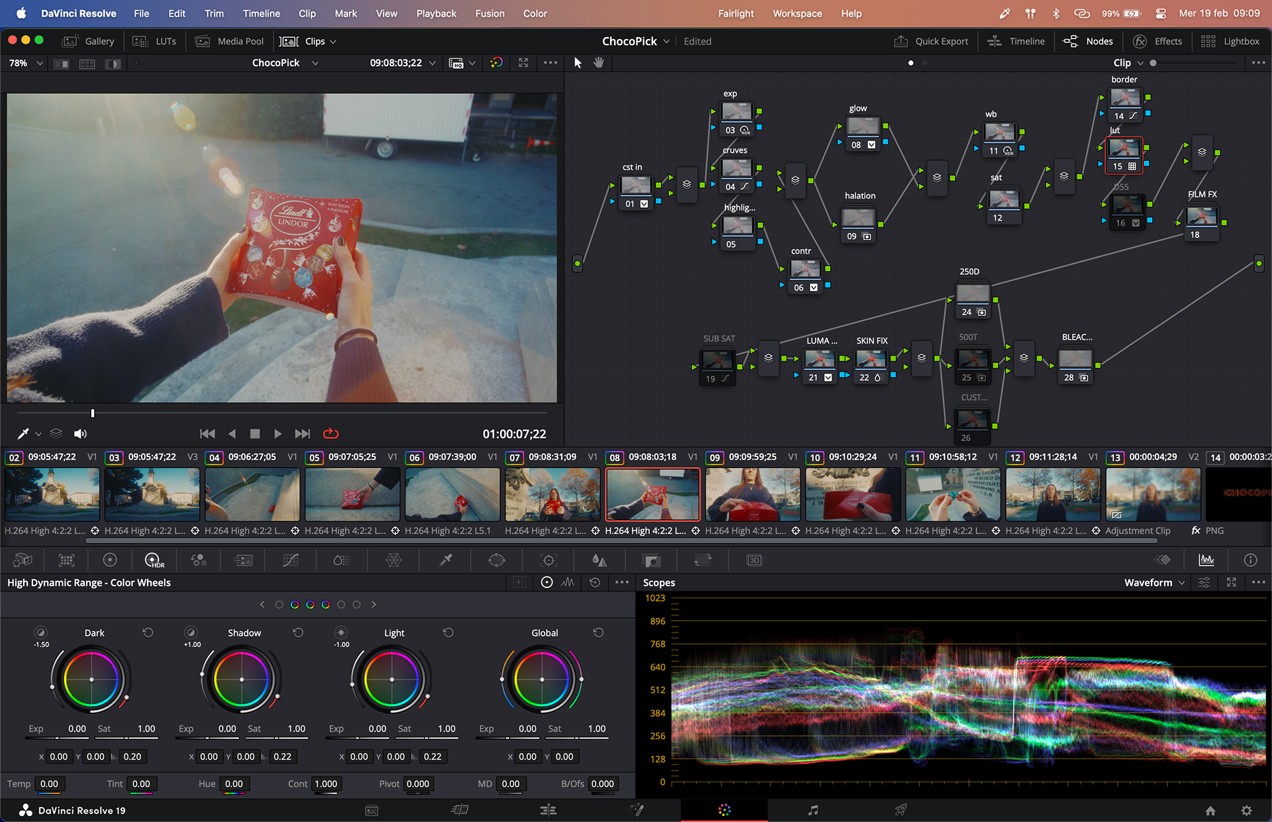1272x822 pixels.
Task: Expand the Scopes panel to floating window
Action: pos(1232,582)
